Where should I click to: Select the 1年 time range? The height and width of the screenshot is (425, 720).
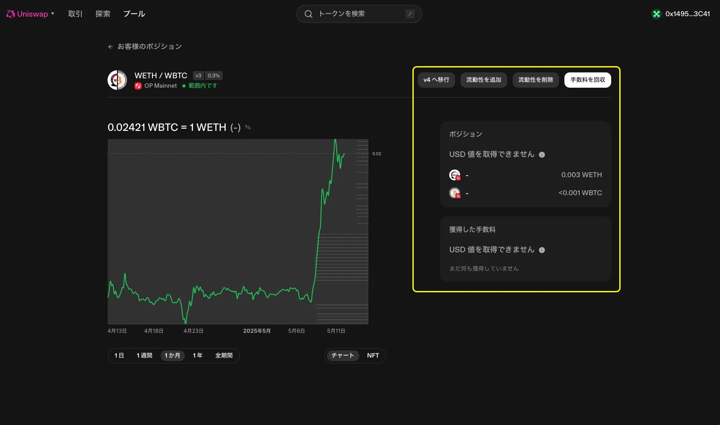(x=197, y=356)
